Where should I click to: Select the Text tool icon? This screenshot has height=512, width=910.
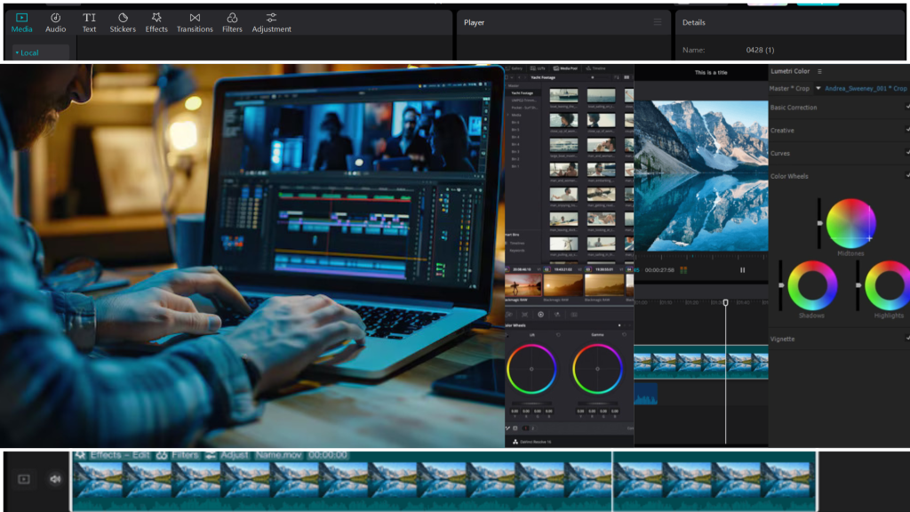(x=89, y=18)
